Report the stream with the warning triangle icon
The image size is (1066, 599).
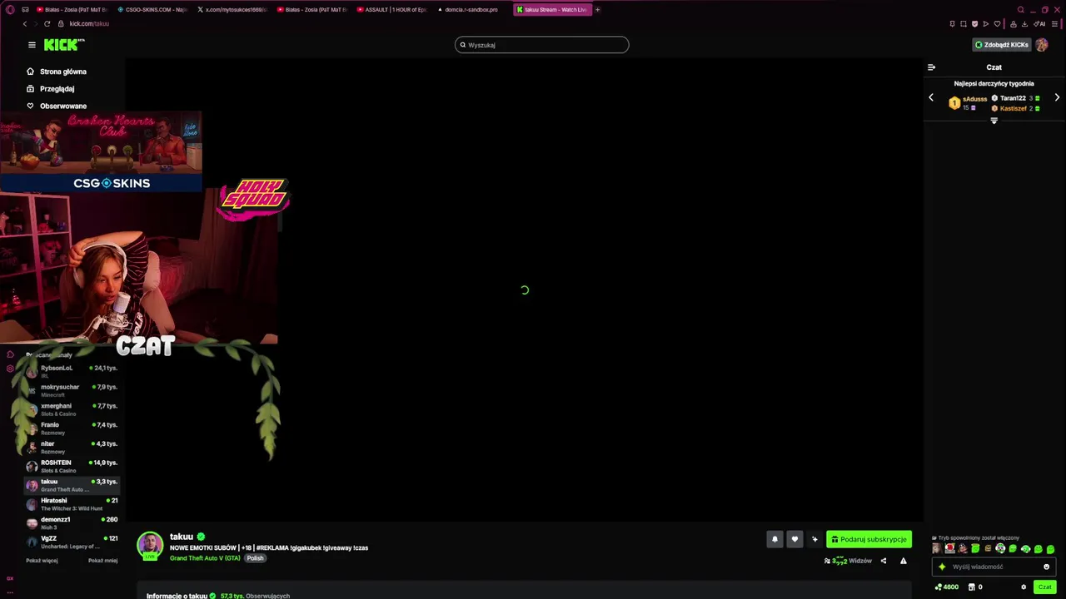904,561
